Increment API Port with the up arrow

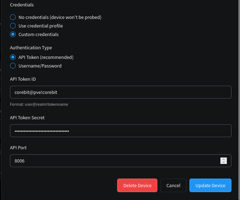[x=223, y=159]
